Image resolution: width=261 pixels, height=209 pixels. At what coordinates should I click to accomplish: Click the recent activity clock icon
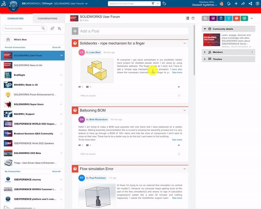193,18
